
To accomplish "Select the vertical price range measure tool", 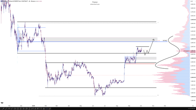I will click(29, 109).
